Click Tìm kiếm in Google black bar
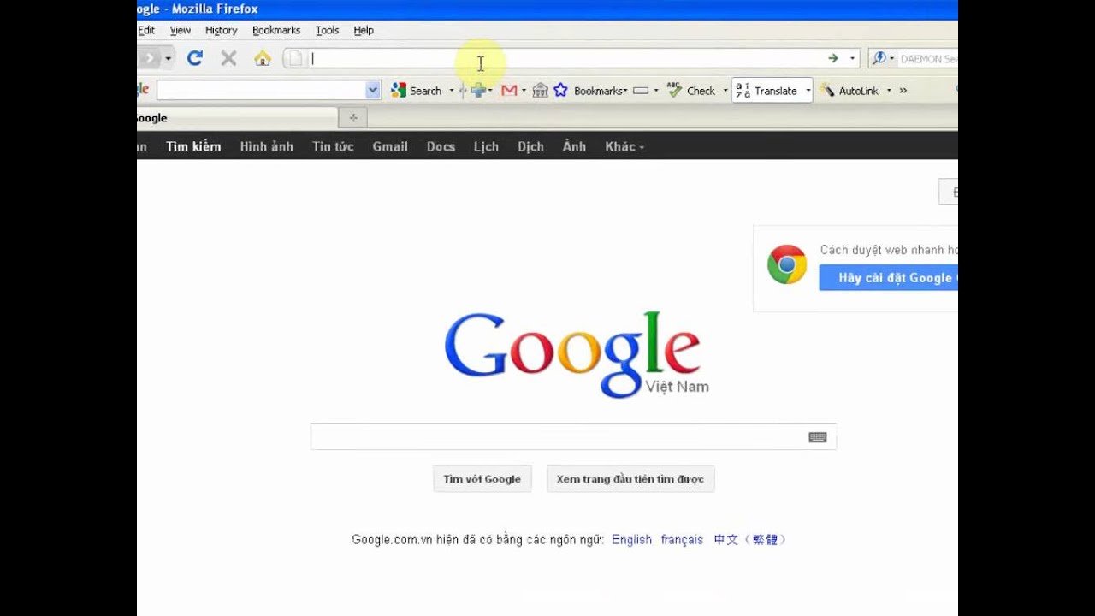 point(193,146)
